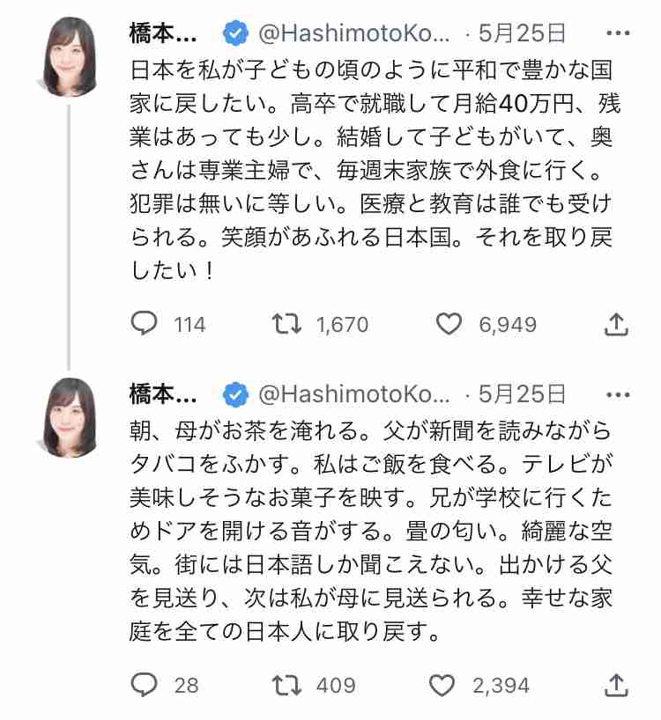Viewport: 661px width, 720px height.
Task: Reply to the first tweet
Action: (x=144, y=325)
